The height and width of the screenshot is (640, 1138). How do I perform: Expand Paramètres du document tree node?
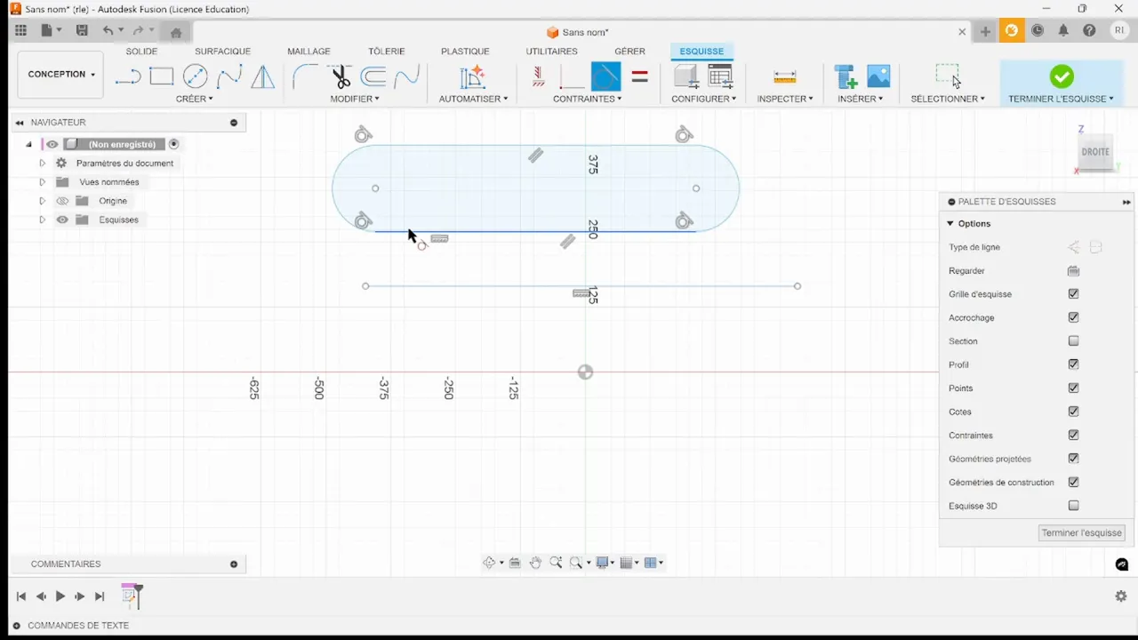[x=42, y=164]
